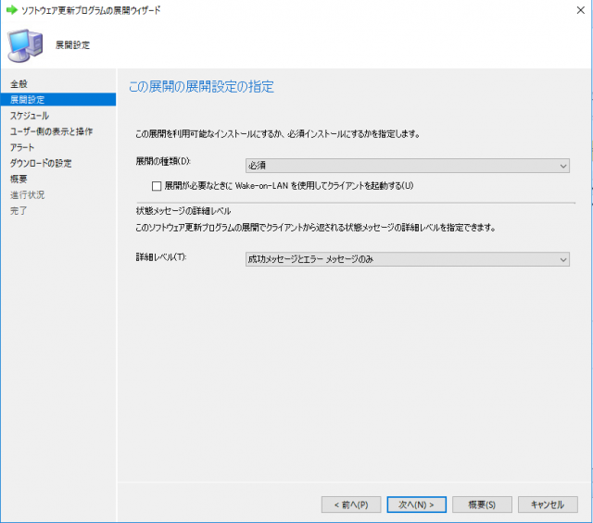Open ユーザー側の表示と操作 step

51,131
